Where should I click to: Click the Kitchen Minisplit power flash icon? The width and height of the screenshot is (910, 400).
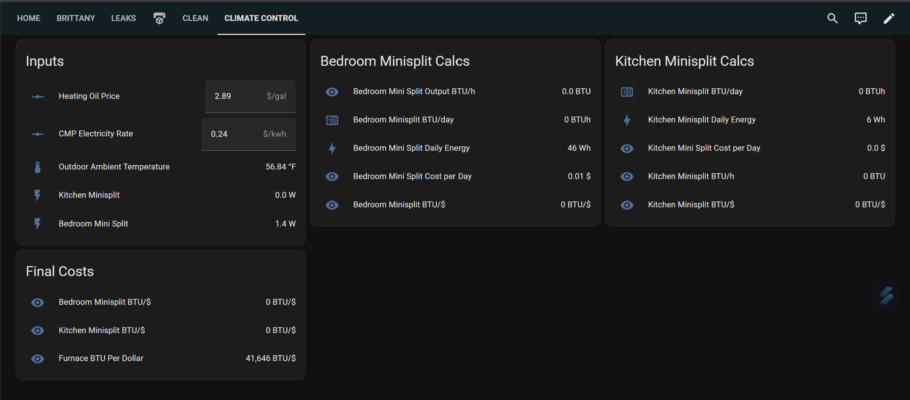tap(38, 195)
